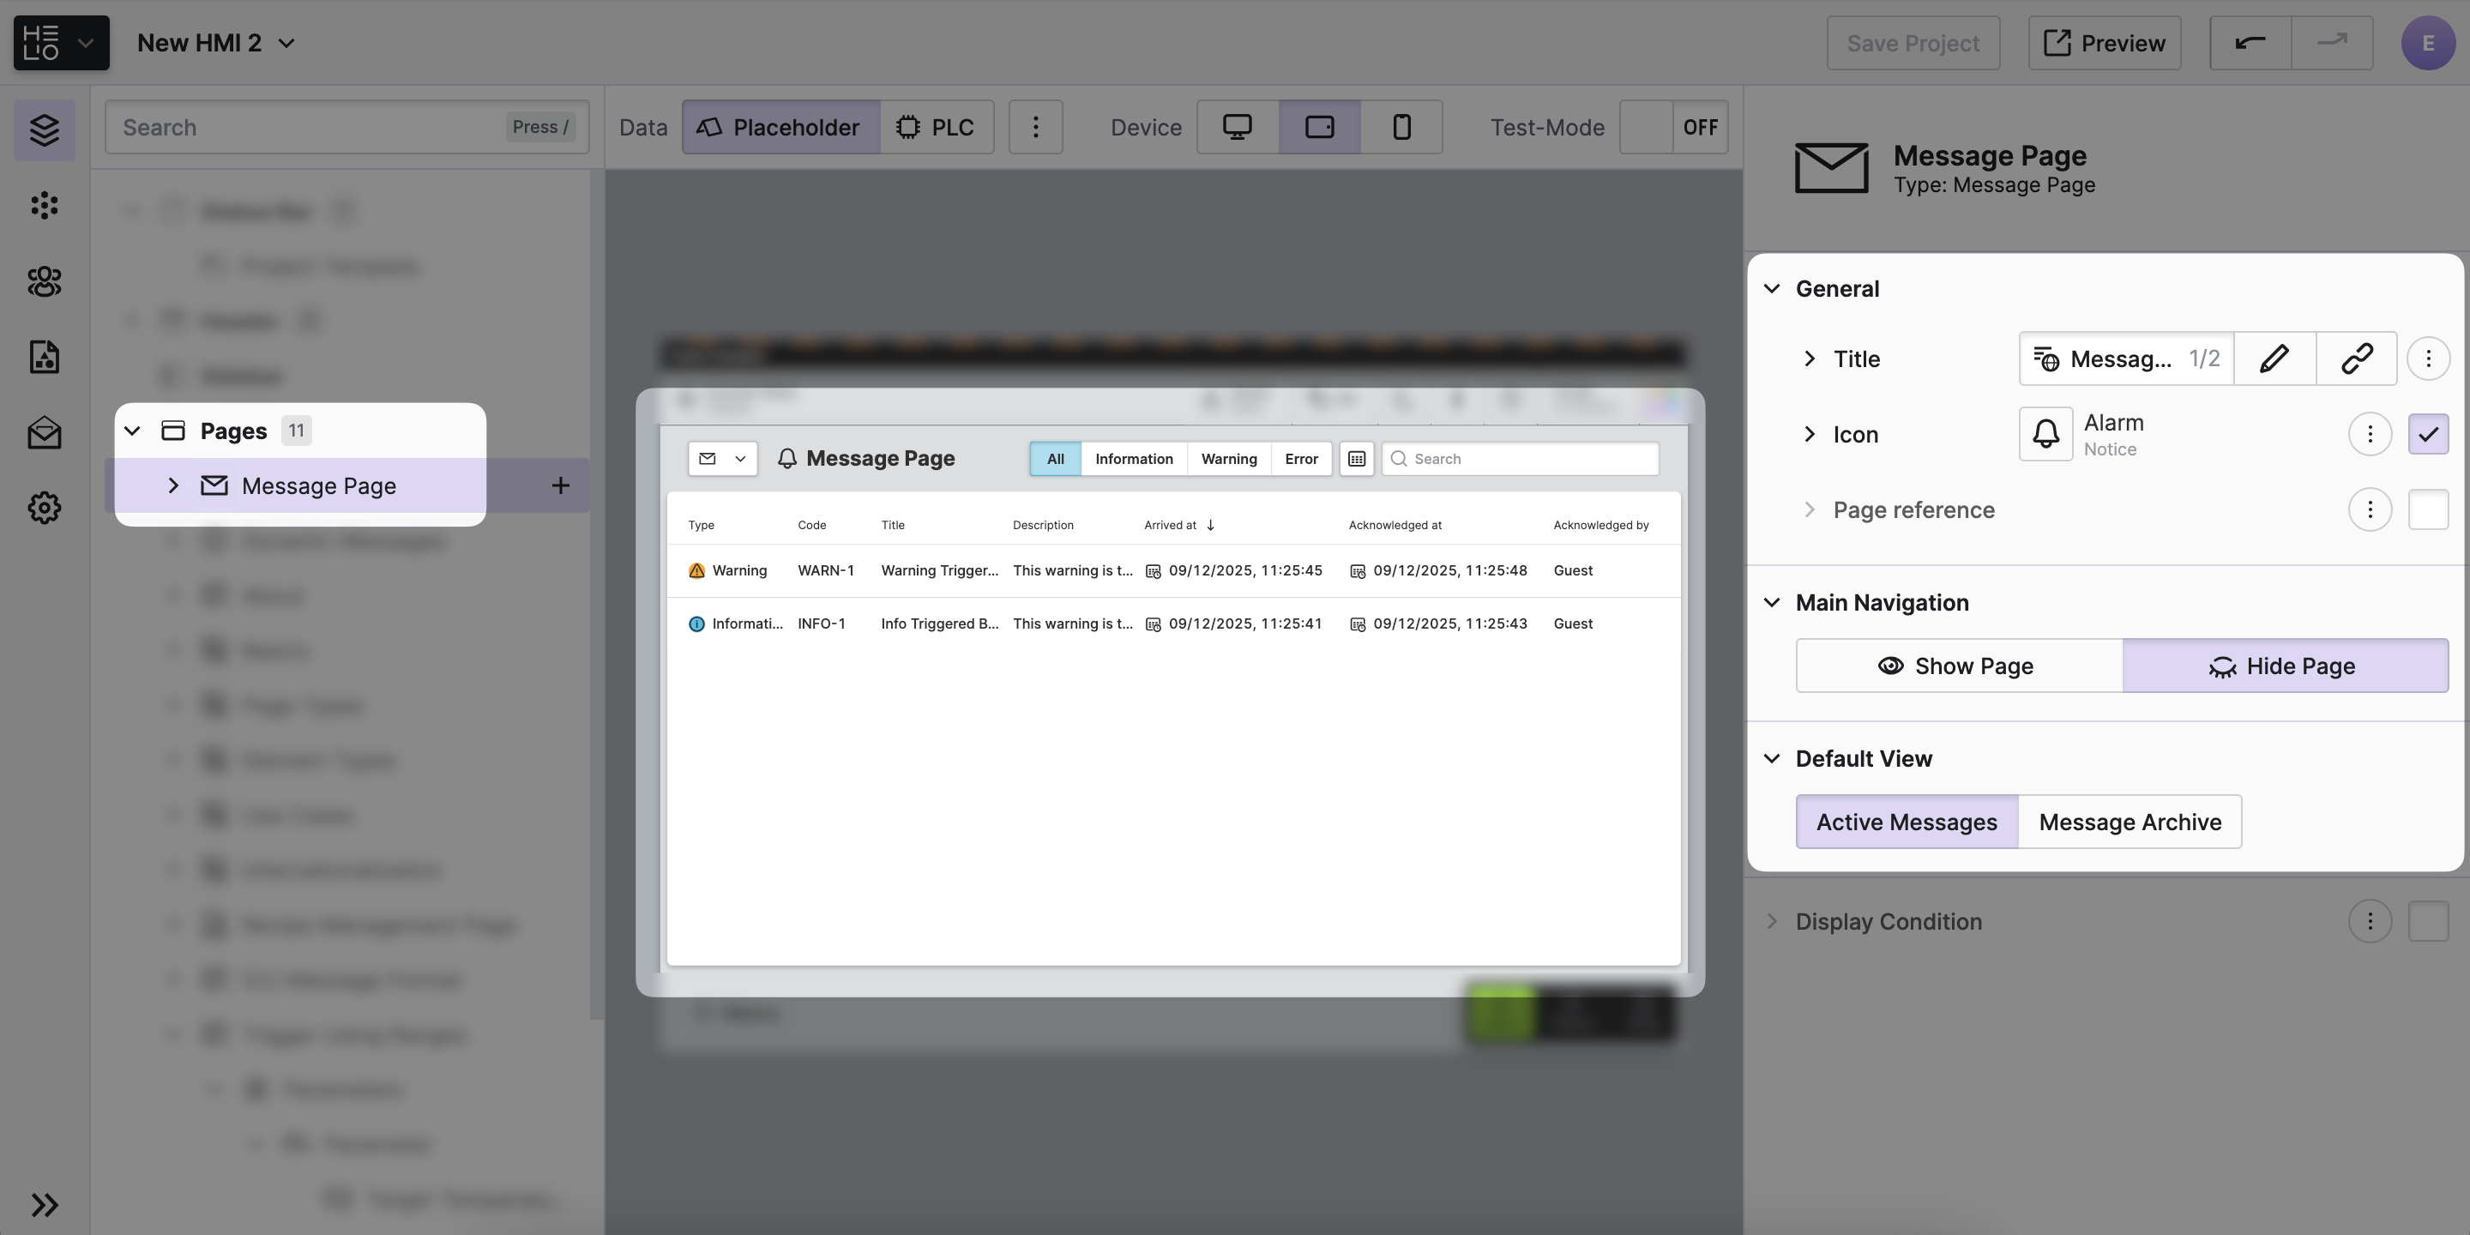Select Show Page in Main Navigation
Viewport: 2470px width, 1235px height.
pyautogui.click(x=1958, y=666)
